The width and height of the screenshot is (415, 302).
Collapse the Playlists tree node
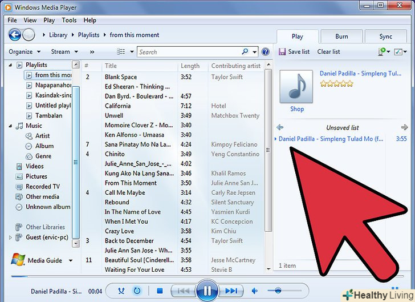(x=11, y=65)
